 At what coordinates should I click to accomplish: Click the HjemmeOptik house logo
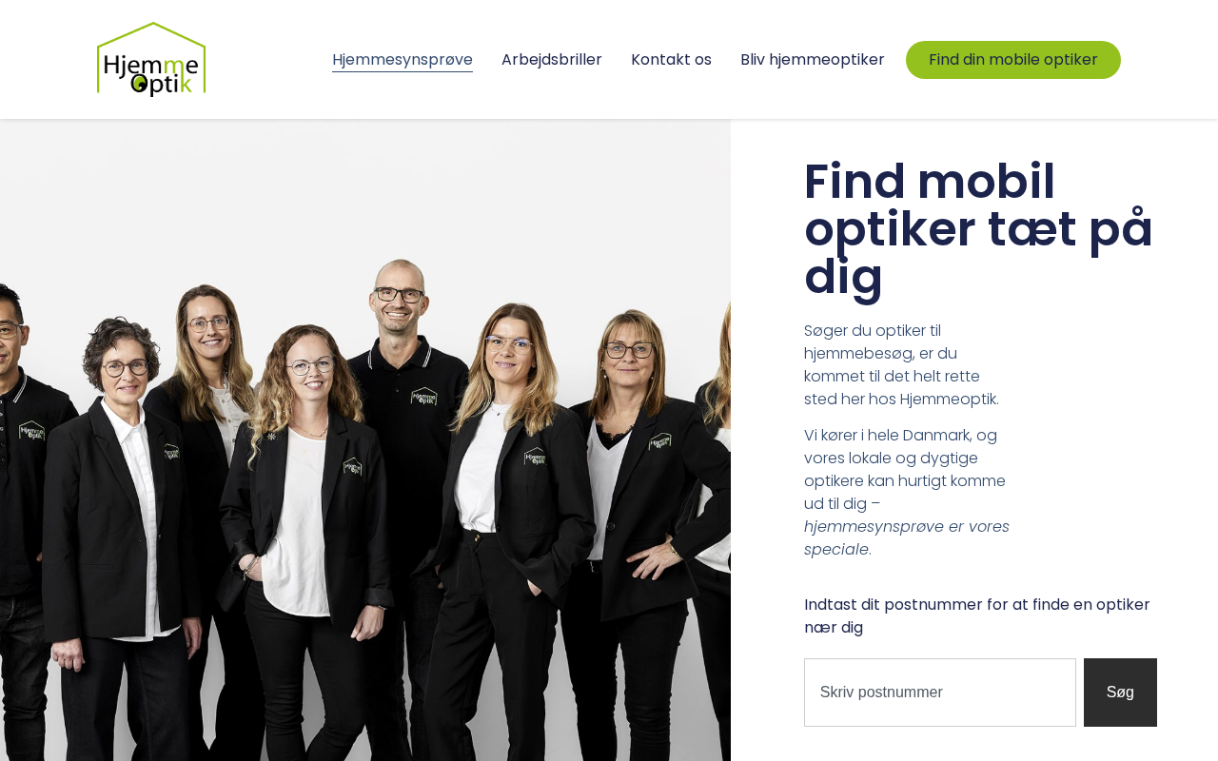tap(151, 59)
